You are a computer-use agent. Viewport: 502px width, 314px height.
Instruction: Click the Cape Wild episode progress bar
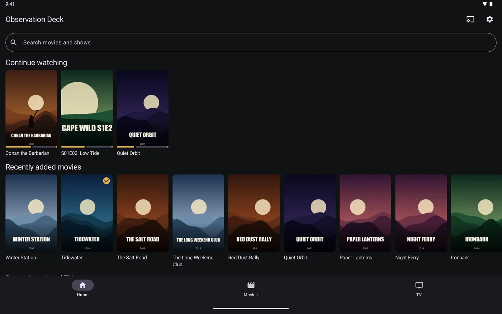pyautogui.click(x=87, y=147)
